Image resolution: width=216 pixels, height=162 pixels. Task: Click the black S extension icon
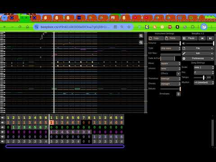pos(177,27)
